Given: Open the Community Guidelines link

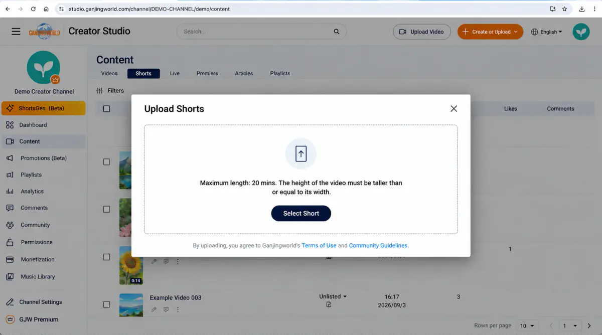Looking at the screenshot, I should (378, 246).
